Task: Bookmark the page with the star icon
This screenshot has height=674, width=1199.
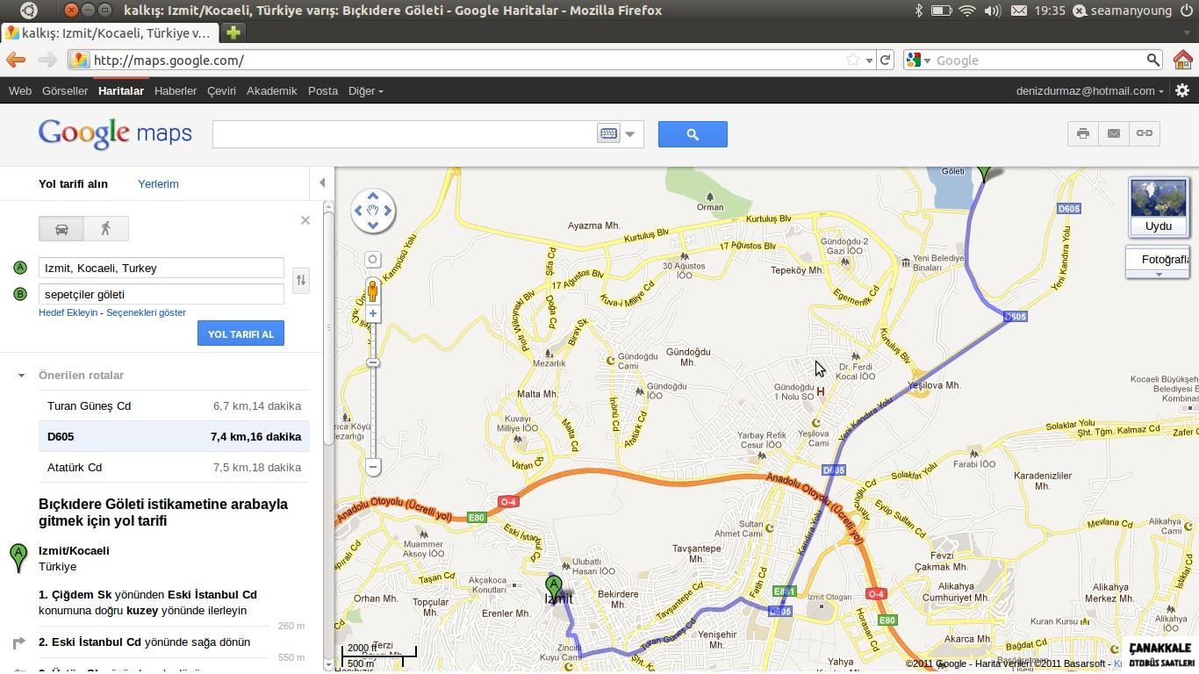Action: [853, 60]
